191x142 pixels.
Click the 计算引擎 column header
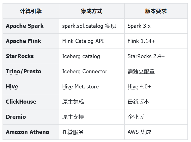(x=31, y=11)
